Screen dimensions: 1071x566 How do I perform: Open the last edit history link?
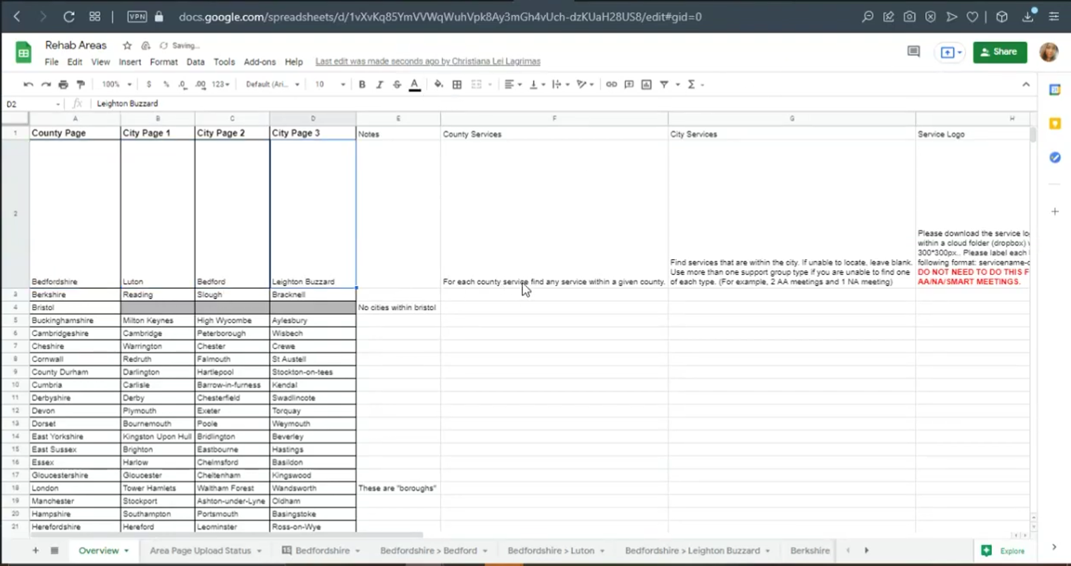point(427,61)
